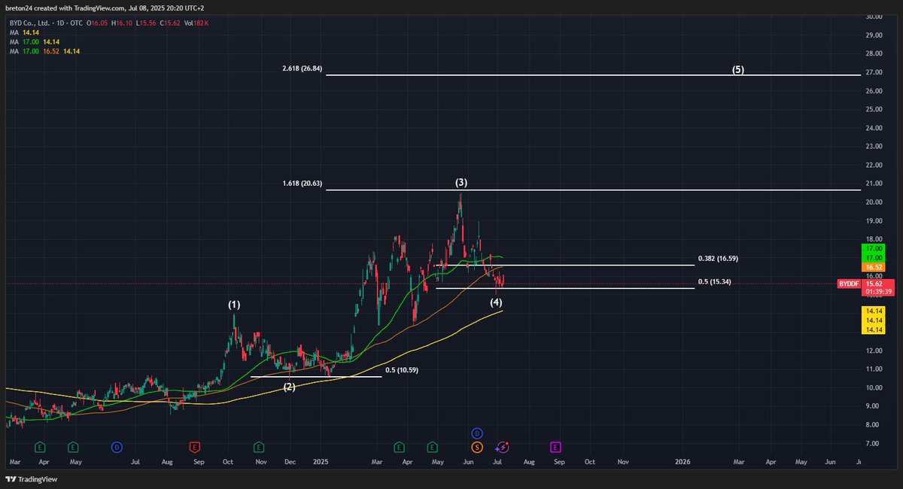Select the 0.382 (16.59) retracement label
Screen dimensions: 903x489
(x=718, y=259)
